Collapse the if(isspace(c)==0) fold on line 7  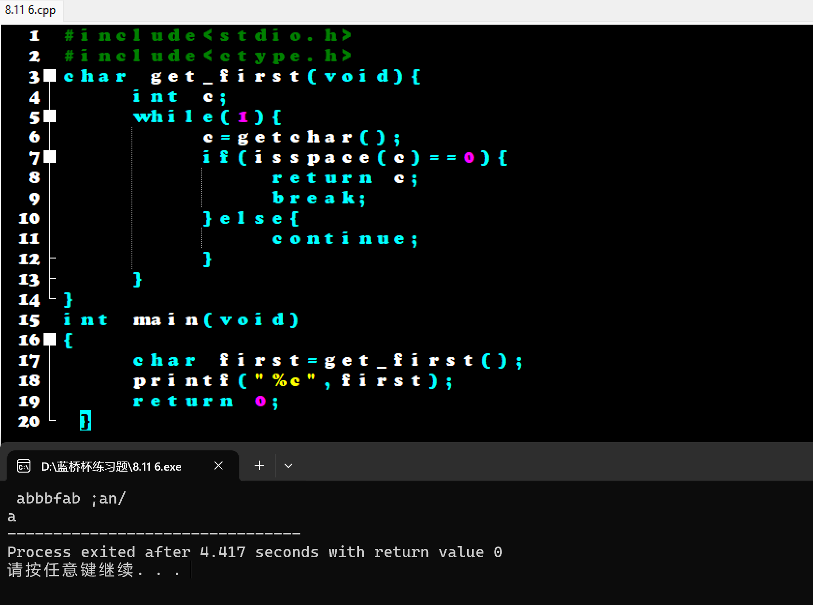click(50, 157)
